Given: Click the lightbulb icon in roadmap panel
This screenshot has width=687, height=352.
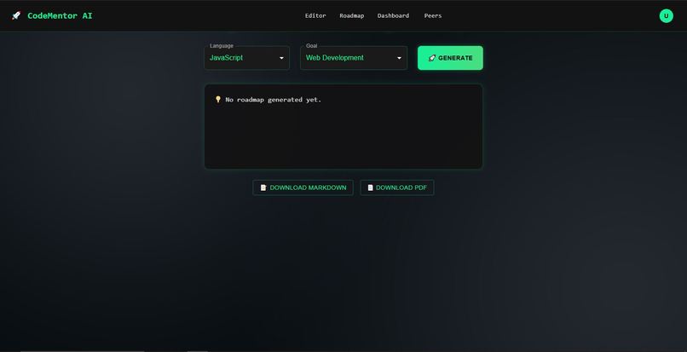Looking at the screenshot, I should point(217,100).
